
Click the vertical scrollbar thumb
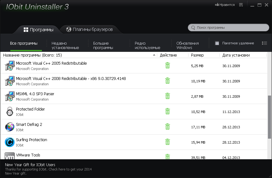click(269, 117)
